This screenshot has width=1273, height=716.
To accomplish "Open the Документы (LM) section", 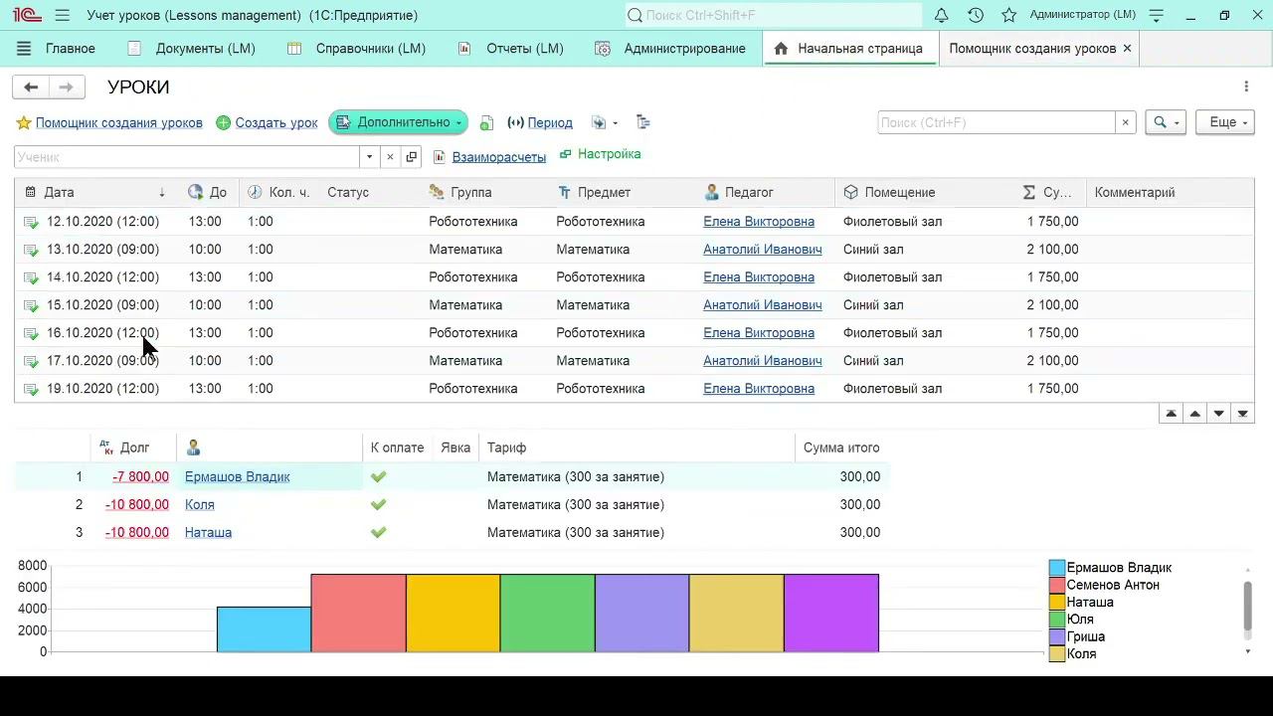I will [x=192, y=49].
